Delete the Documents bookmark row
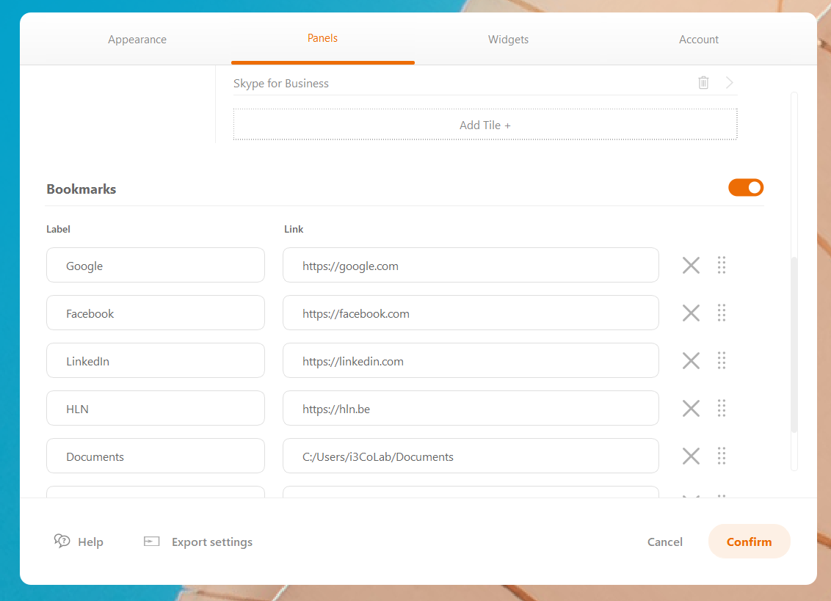This screenshot has width=831, height=601. [691, 456]
